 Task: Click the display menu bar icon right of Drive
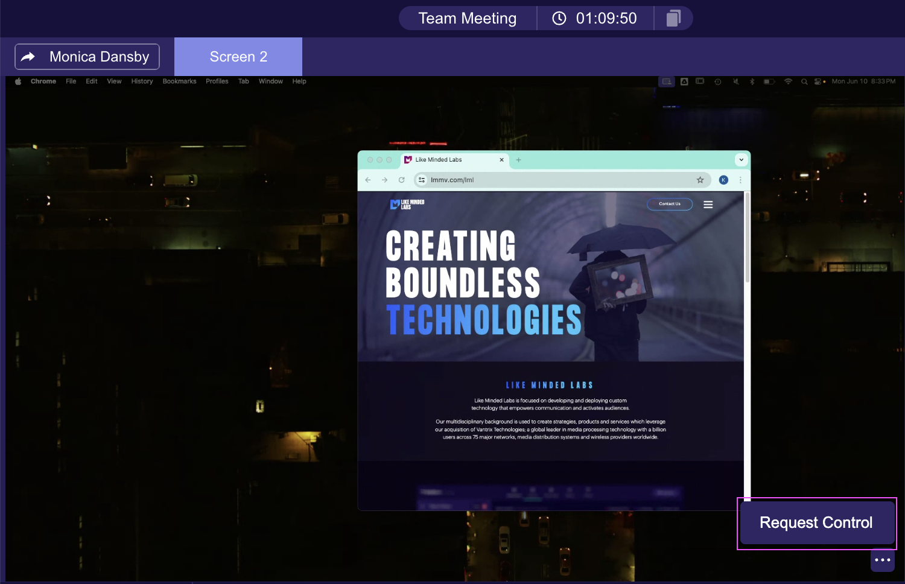point(700,81)
